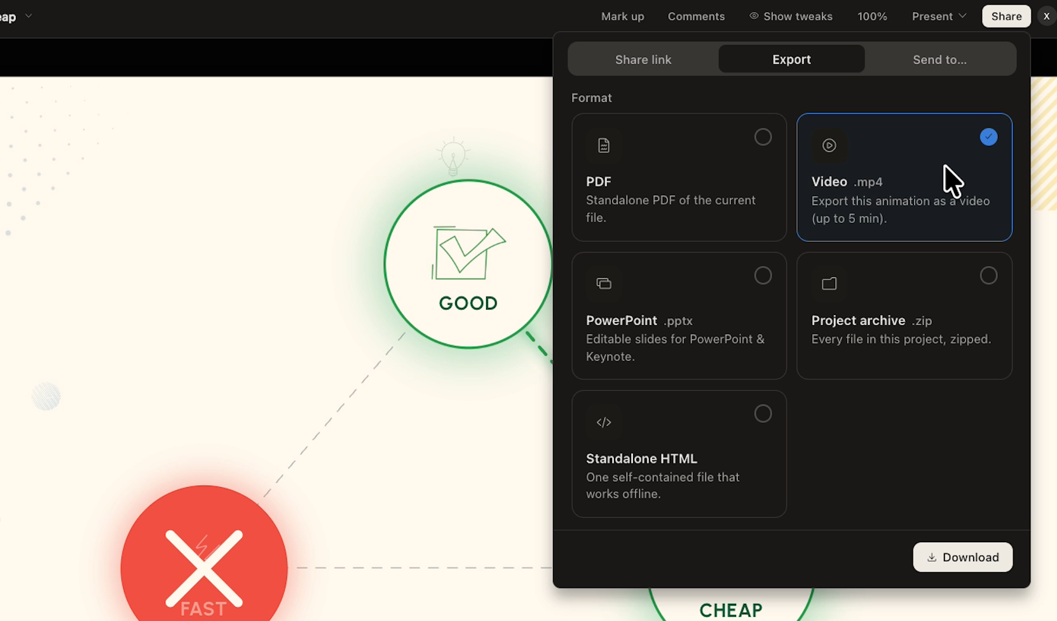Screen dimensions: 1057x621
Task: Click 'Every file in this project, zipped.' text
Action: 901,339
